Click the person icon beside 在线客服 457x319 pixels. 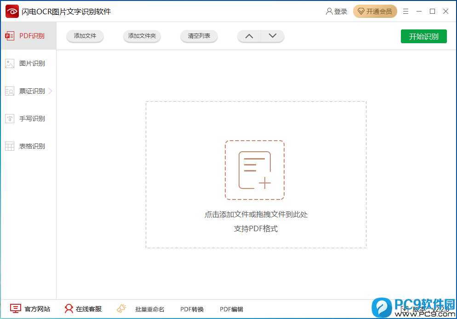[69, 308]
